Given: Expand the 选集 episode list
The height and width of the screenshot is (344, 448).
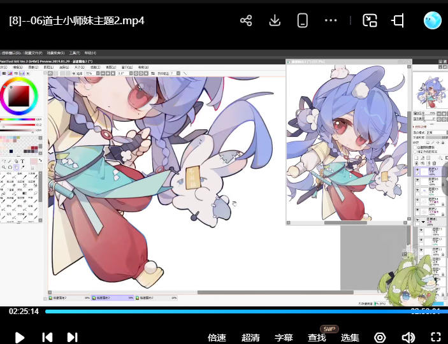Looking at the screenshot, I should (x=350, y=338).
